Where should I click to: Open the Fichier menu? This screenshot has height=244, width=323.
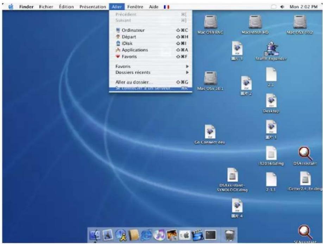tap(46, 7)
